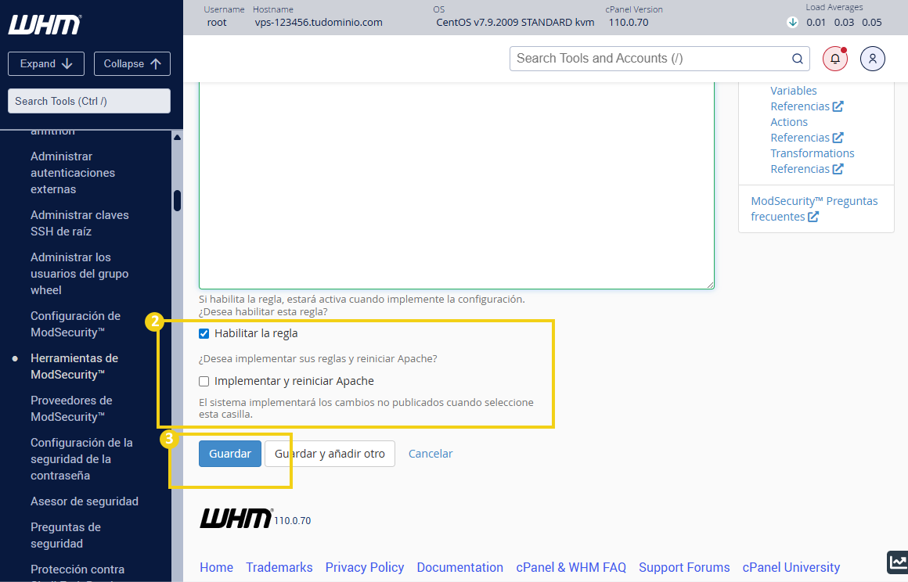908x582 pixels.
Task: Click hostname vps-123456.tudominio.com text
Action: 319,23
